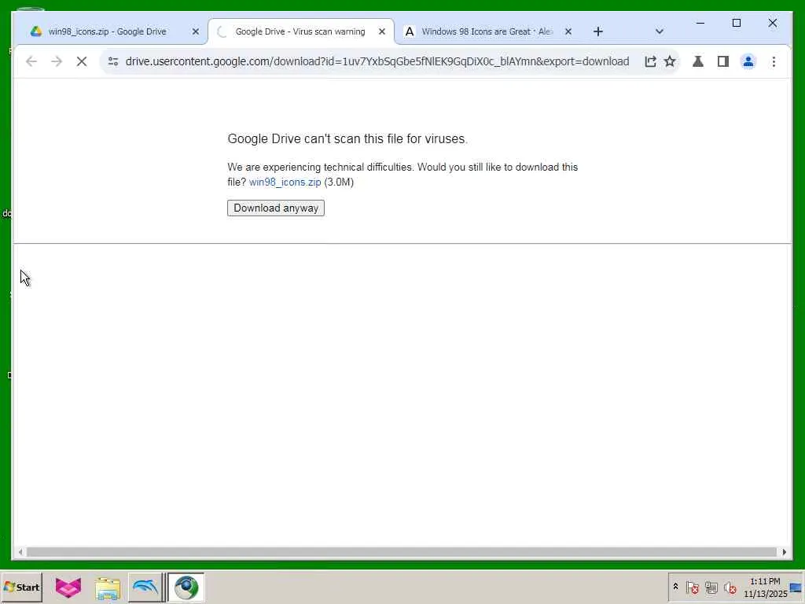Select the Virus scan warning tab

tap(300, 31)
